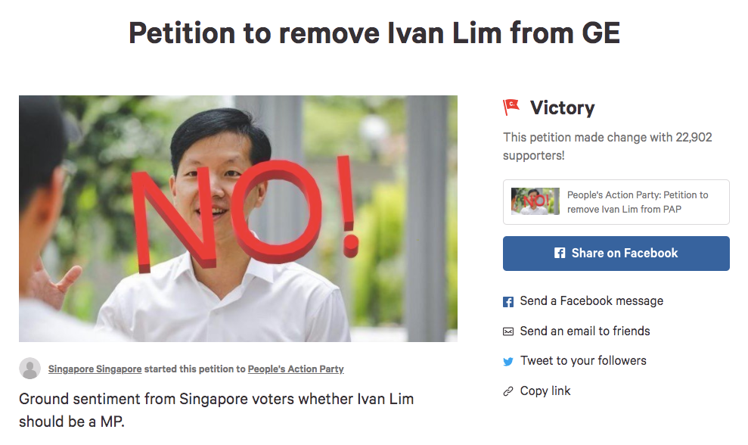This screenshot has width=748, height=445.
Task: Open the petition card title text
Action: [638, 202]
